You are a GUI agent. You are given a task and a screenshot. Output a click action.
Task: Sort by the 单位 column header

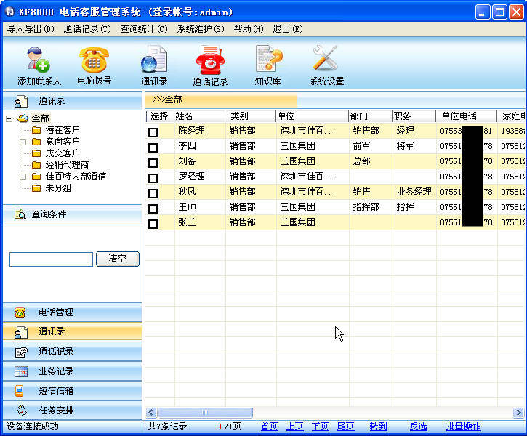tap(313, 116)
